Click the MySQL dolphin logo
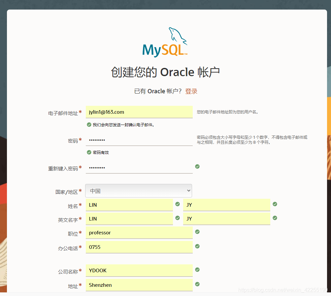Screen dimensions: 331x296 click(165, 42)
